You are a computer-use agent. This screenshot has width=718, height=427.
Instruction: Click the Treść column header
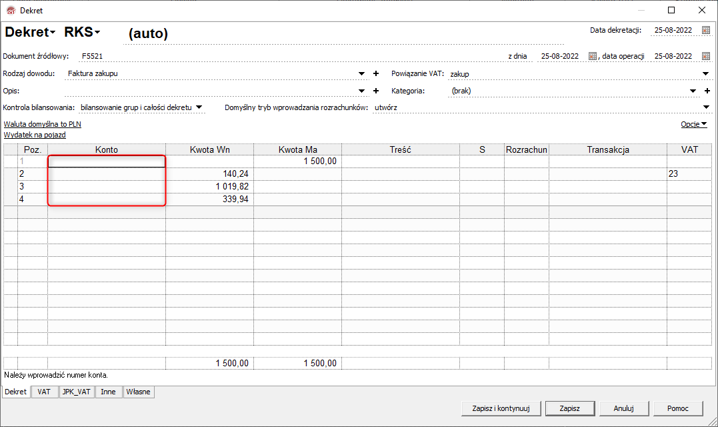[x=401, y=150]
